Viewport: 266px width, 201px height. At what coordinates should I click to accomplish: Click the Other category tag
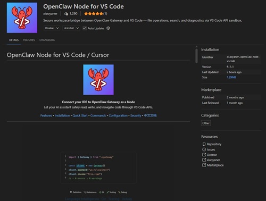click(206, 123)
